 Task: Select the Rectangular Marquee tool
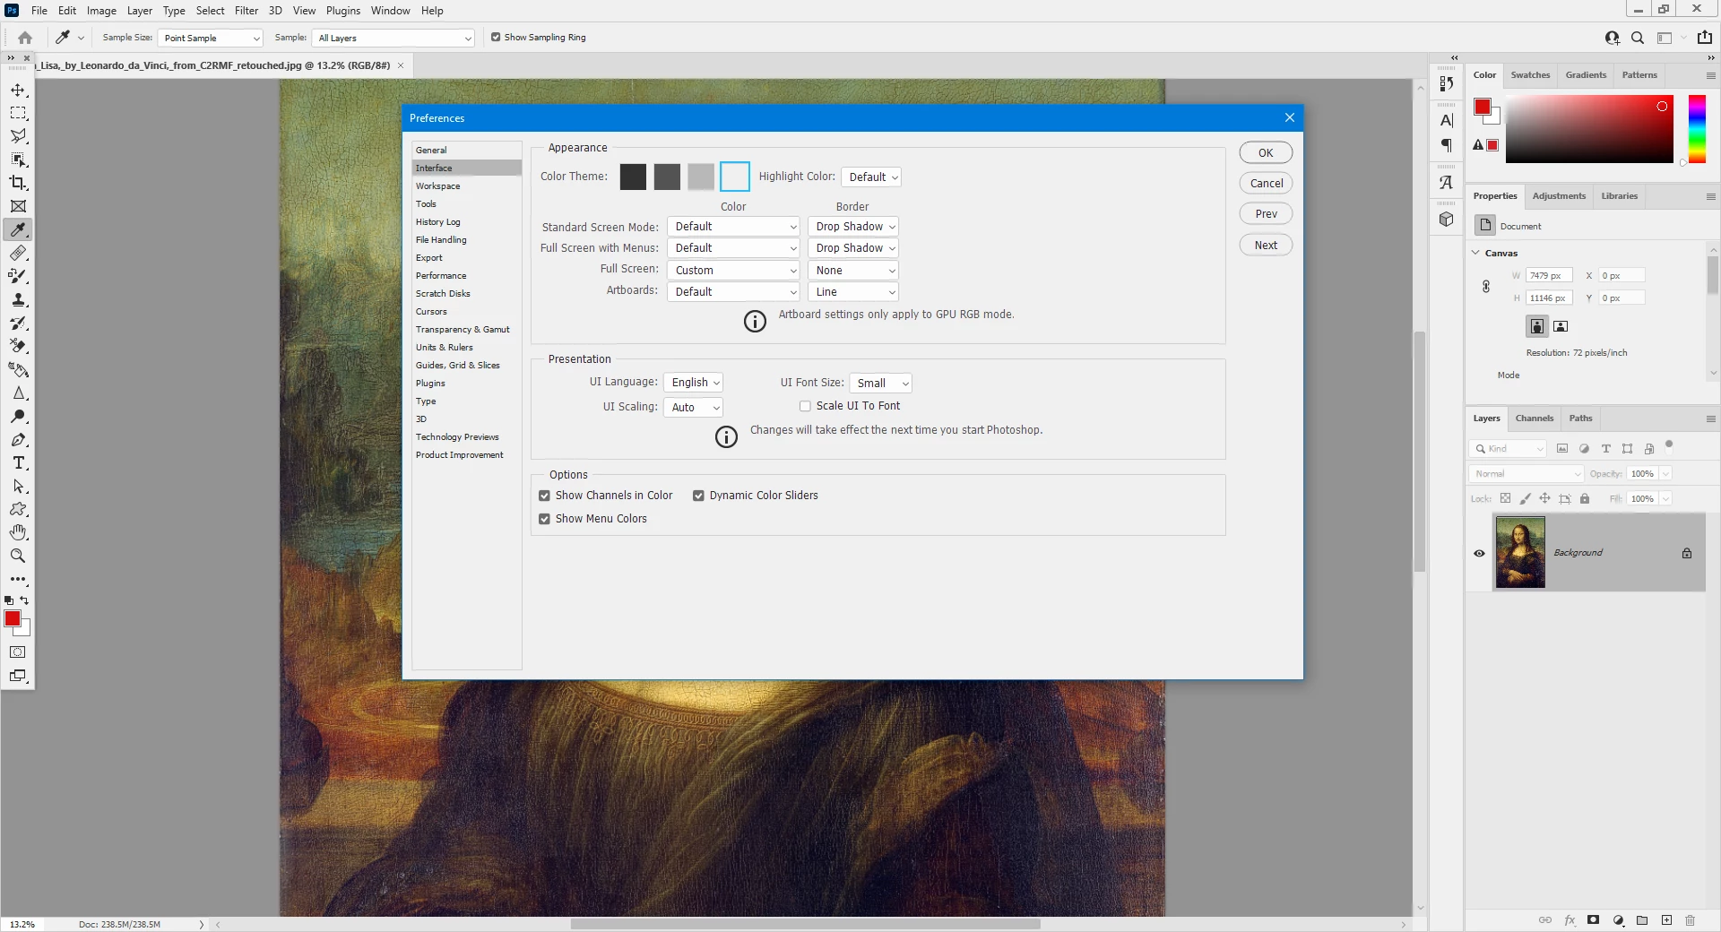[x=18, y=113]
